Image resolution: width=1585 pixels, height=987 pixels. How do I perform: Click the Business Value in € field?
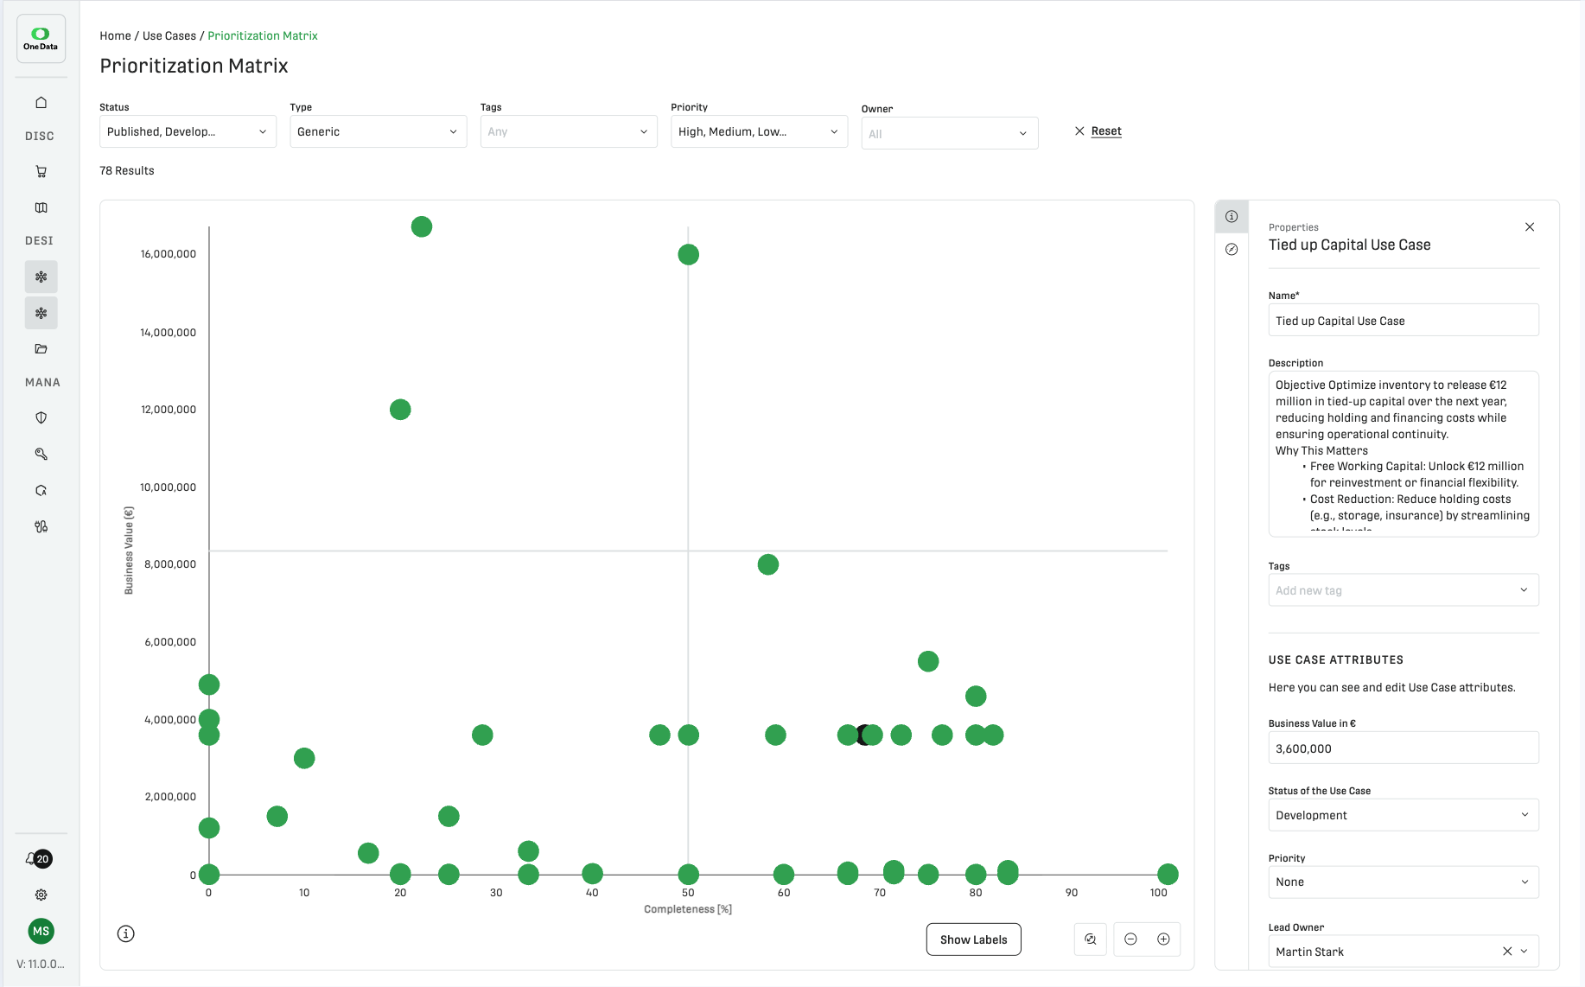[x=1403, y=748]
